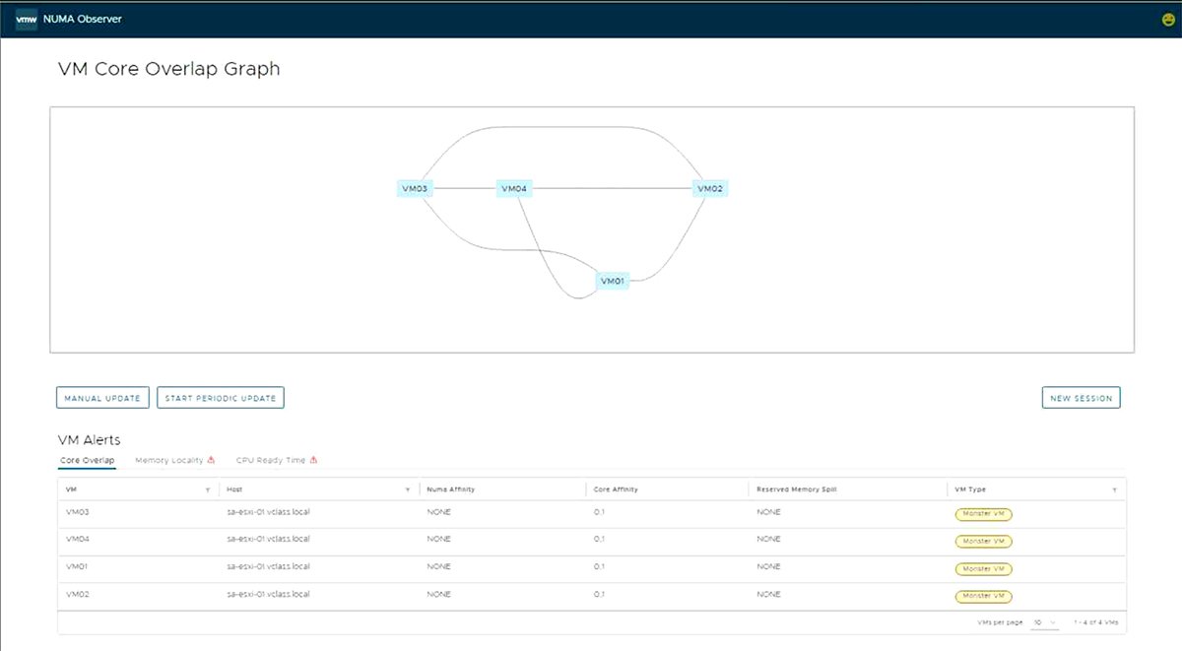Click the Monster VM badge in the VM02 row

[982, 596]
